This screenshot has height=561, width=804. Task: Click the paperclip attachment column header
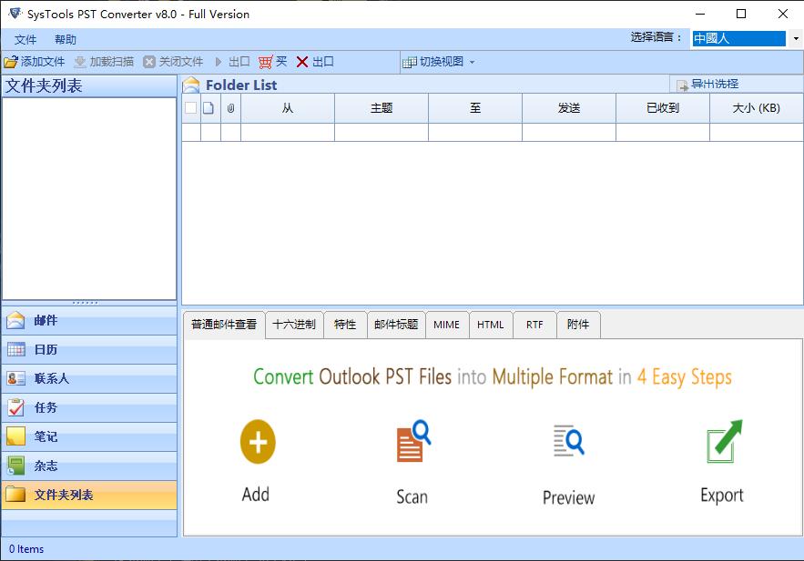pos(230,108)
